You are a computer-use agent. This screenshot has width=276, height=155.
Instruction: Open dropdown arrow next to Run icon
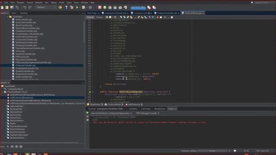click(80, 7)
